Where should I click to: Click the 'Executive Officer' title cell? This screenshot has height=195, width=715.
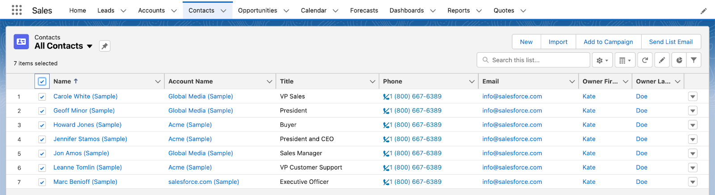point(304,182)
